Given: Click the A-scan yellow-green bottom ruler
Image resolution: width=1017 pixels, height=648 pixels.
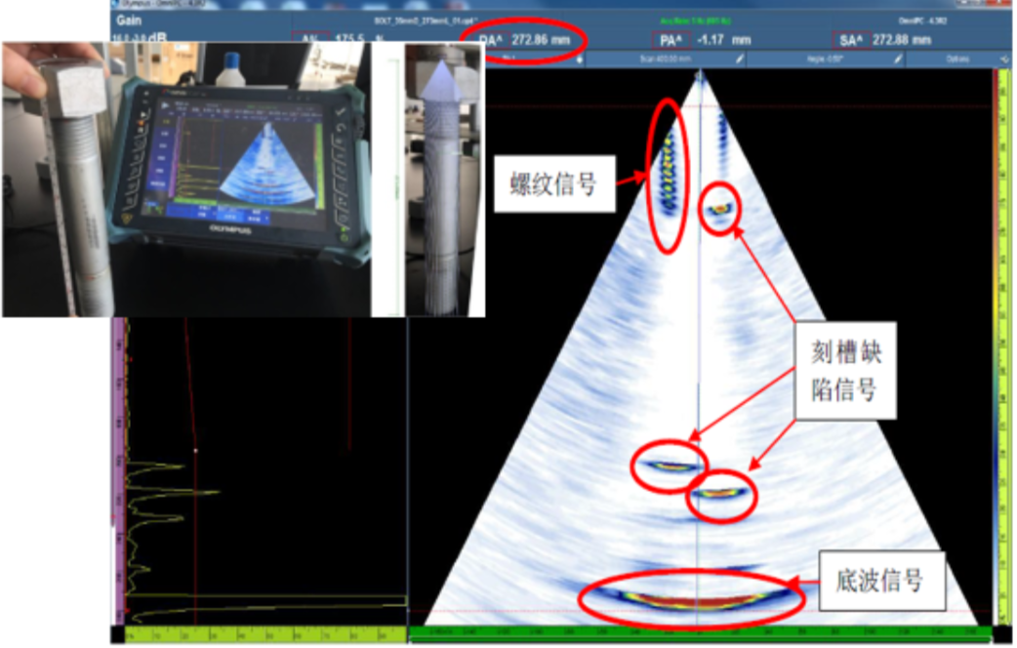Looking at the screenshot, I should click(x=265, y=634).
